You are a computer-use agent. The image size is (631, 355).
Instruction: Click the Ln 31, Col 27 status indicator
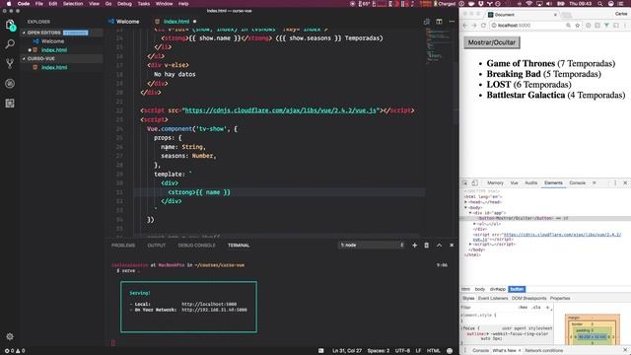pyautogui.click(x=347, y=351)
